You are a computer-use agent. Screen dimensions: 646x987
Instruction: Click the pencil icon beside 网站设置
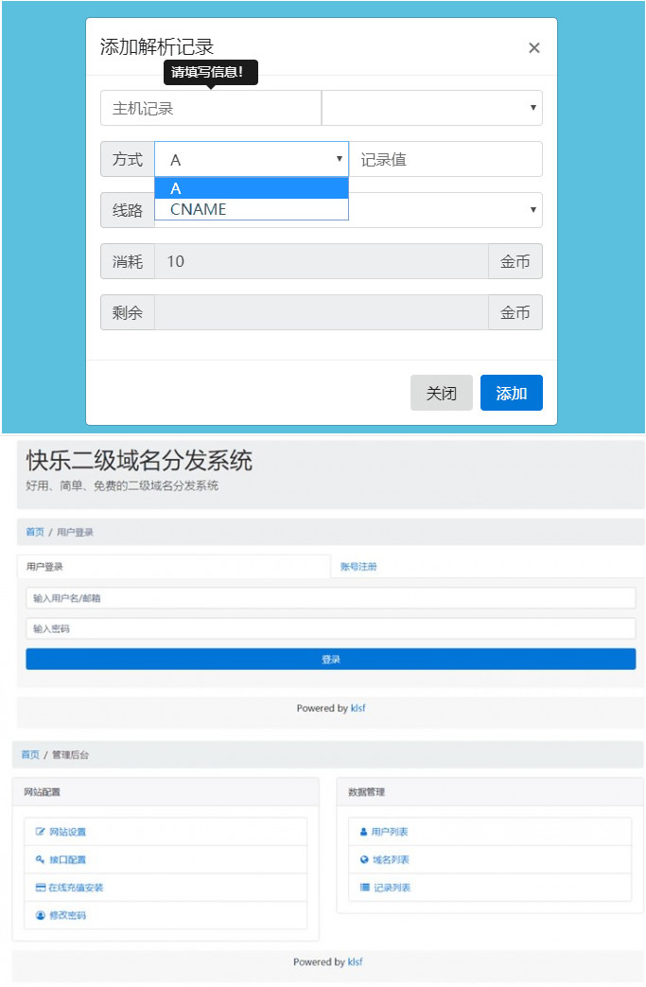pyautogui.click(x=40, y=832)
